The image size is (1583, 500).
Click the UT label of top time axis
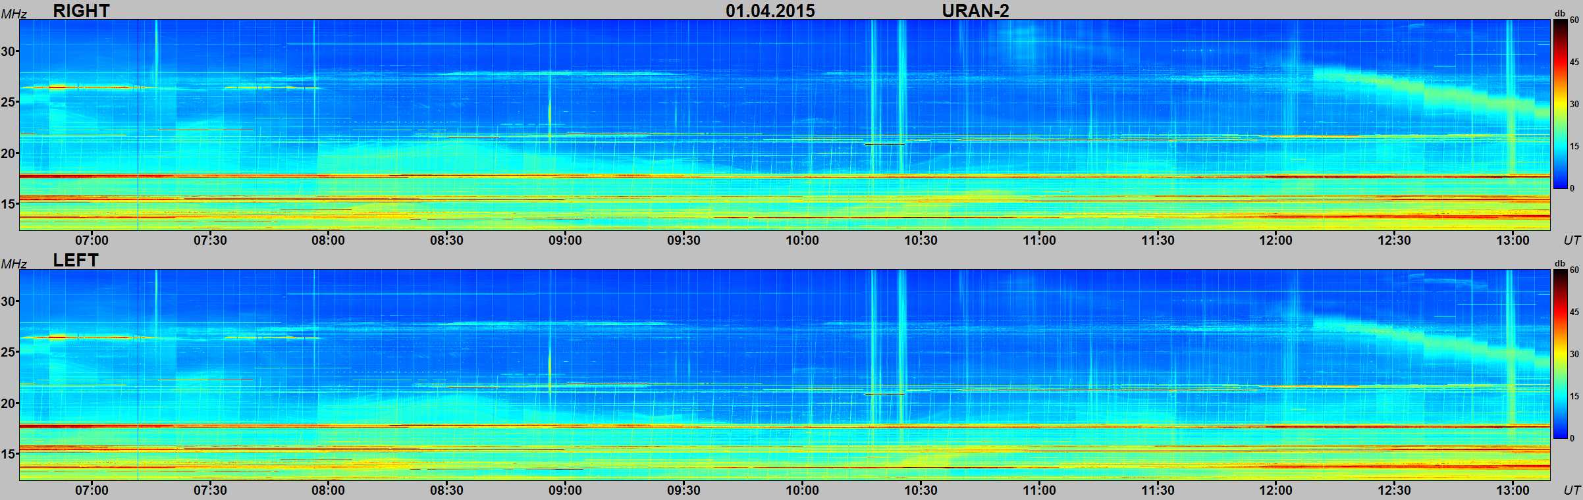[x=1572, y=240]
